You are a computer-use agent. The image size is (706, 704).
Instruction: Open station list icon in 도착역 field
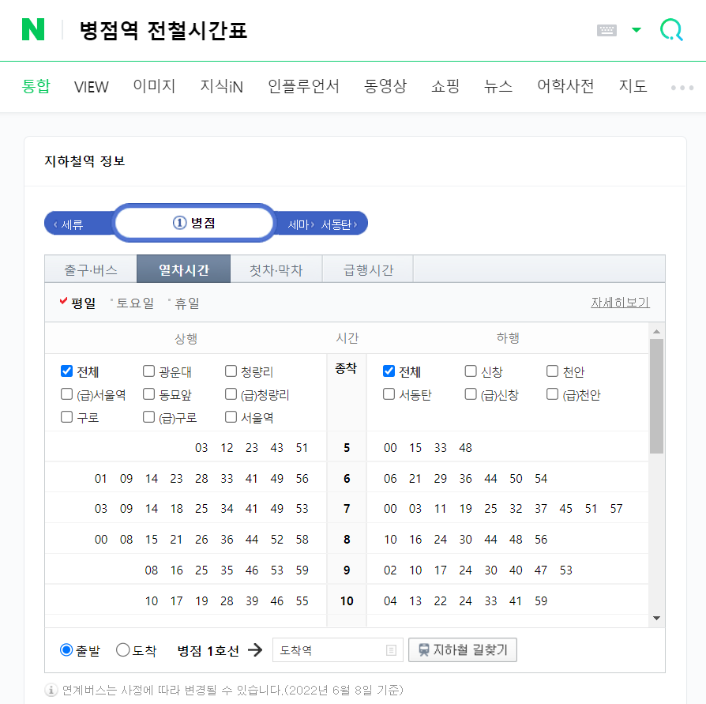point(391,650)
